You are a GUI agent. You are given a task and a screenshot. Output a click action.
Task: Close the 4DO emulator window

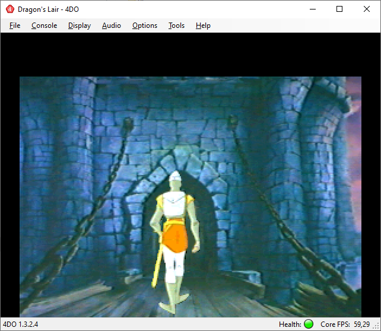(366, 9)
